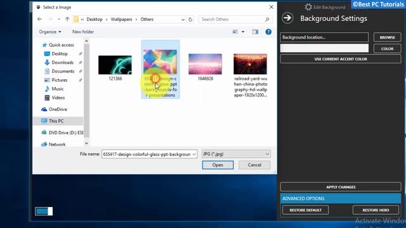Screen dimensions: 406x228
Task: Click the Search Others field
Action: pos(235,20)
